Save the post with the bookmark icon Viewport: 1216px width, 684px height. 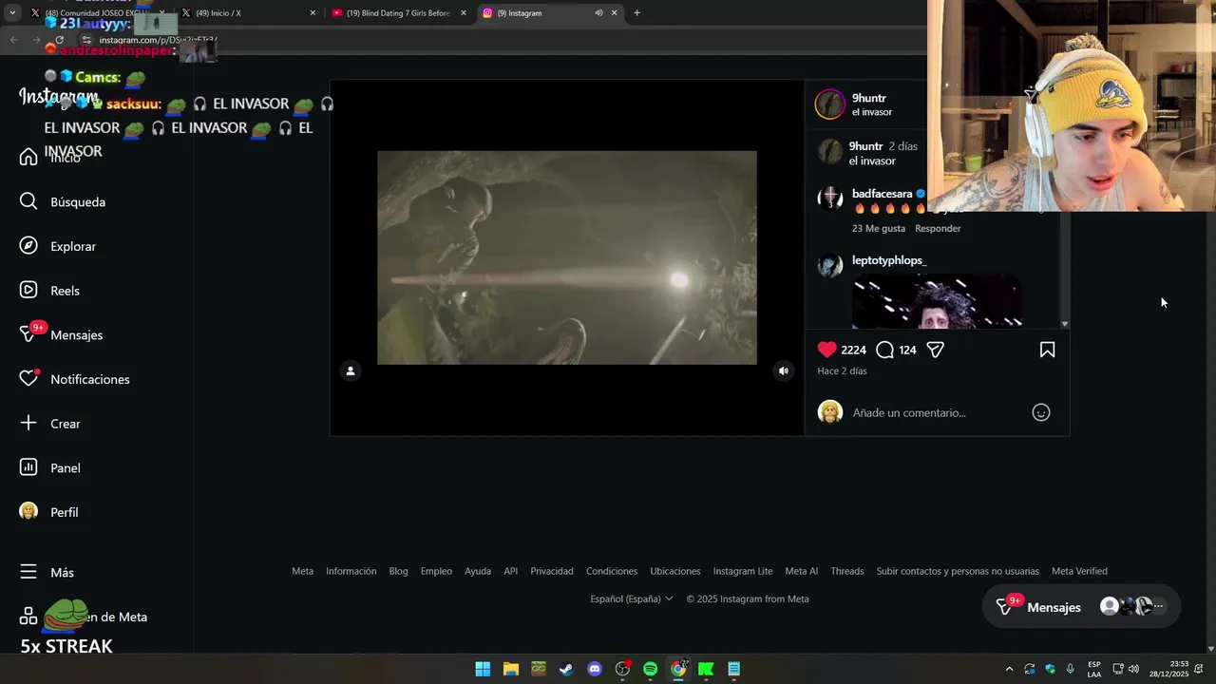1047,350
